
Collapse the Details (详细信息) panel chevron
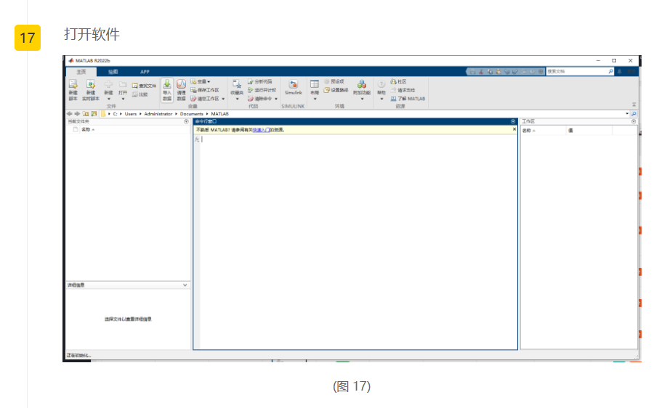(x=185, y=285)
